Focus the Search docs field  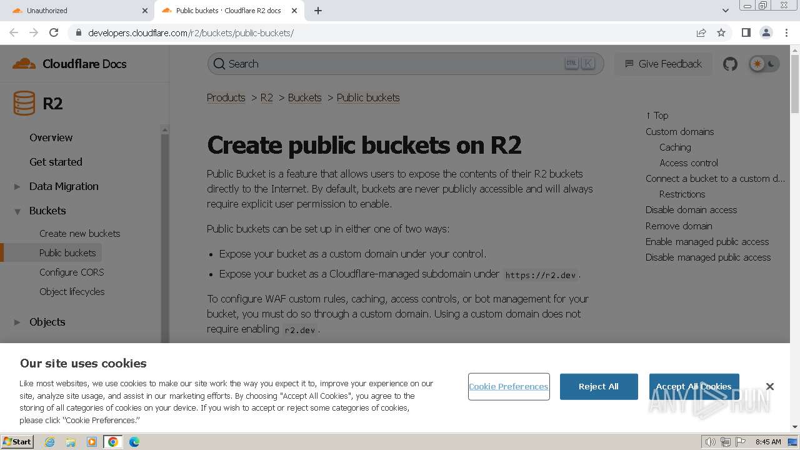coord(406,64)
